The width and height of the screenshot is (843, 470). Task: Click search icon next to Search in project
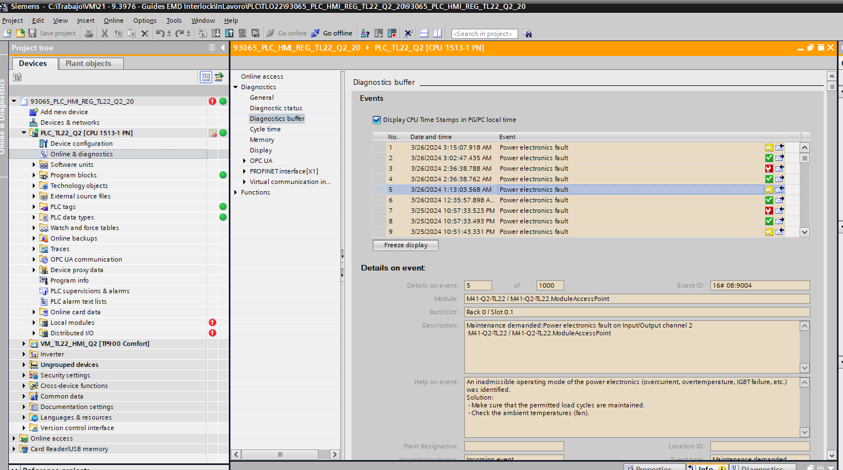click(527, 34)
